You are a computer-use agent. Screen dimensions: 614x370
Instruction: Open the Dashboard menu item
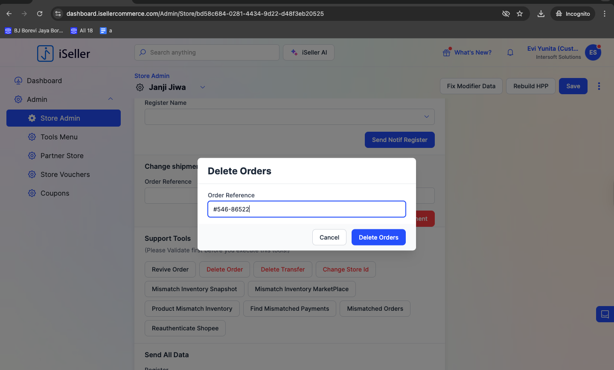(x=44, y=81)
